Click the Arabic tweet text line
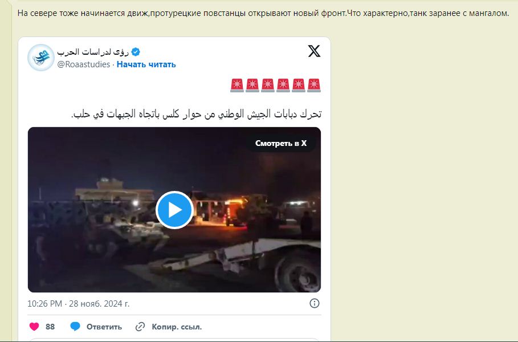518x342 pixels. coord(196,114)
